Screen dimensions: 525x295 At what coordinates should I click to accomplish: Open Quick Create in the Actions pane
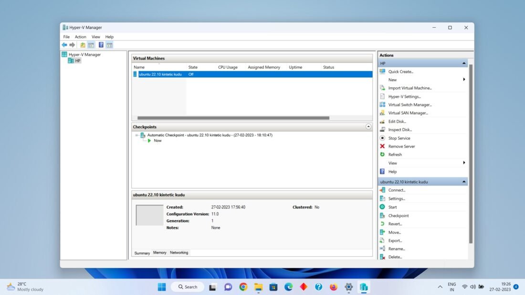[401, 71]
